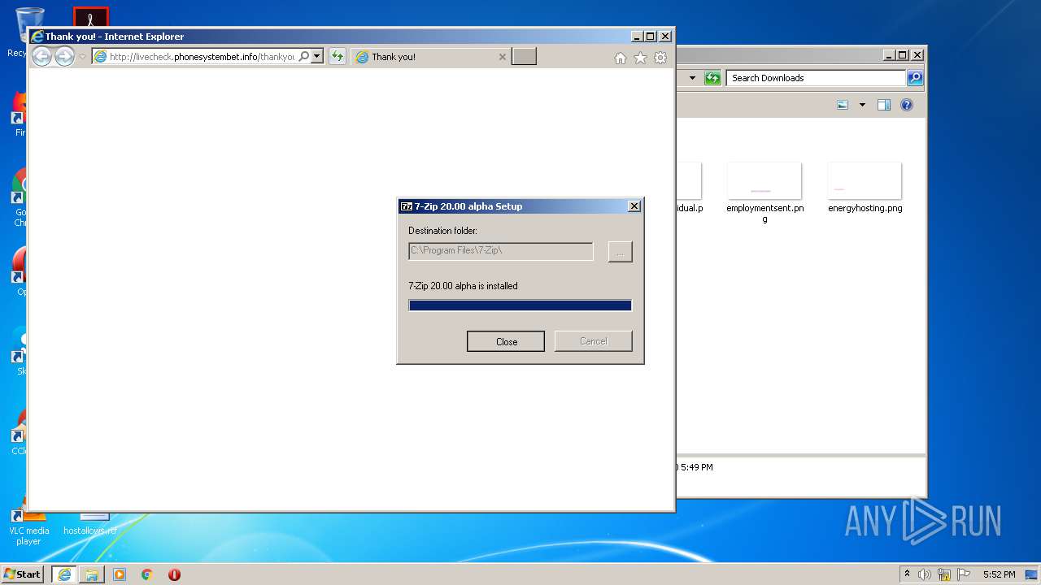The height and width of the screenshot is (585, 1041).
Task: Click the search magnifier in the address bar
Action: point(304,57)
